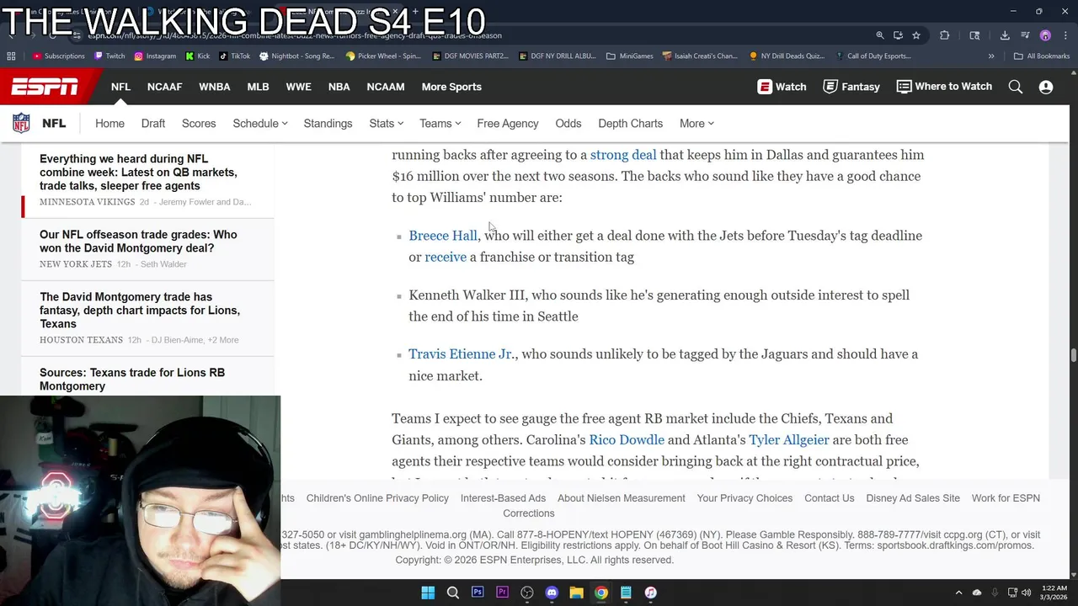Show hidden system tray icons
The image size is (1078, 606).
[958, 593]
